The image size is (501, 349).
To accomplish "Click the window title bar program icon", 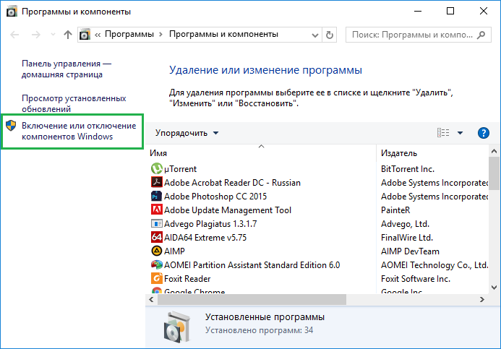I will [12, 12].
